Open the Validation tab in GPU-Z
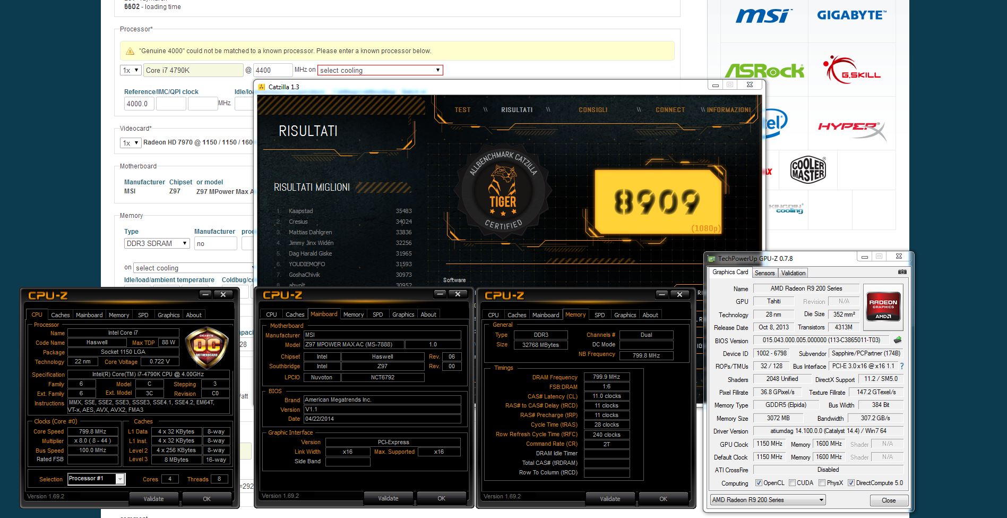The height and width of the screenshot is (518, 1007). pos(794,273)
